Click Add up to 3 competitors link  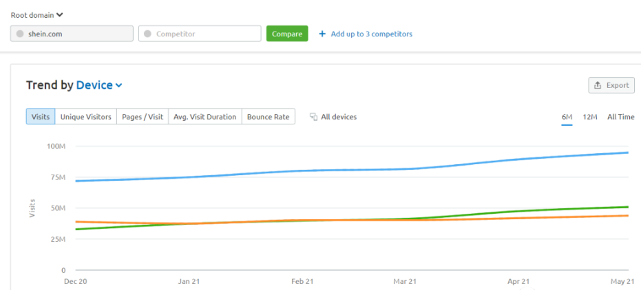coord(371,34)
